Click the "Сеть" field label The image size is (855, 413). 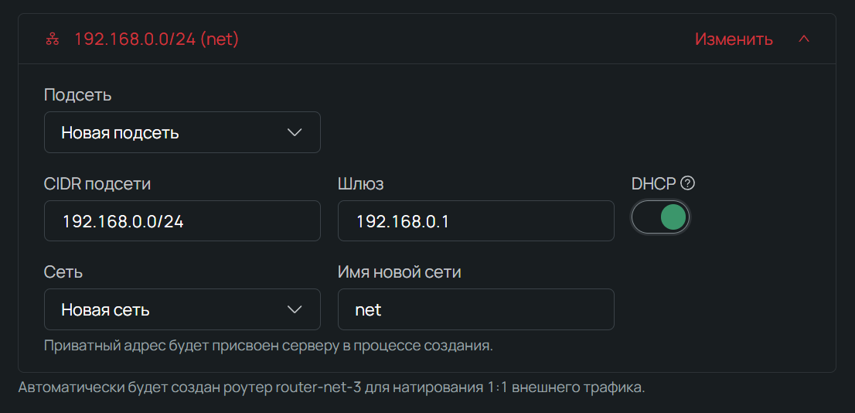tap(63, 272)
